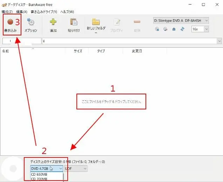Viewport: 223px width, 182px height.
Task: Click the second disc icon below drive selector
Action: point(165,29)
